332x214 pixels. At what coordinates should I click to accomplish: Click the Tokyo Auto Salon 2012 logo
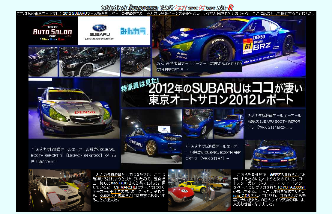52,31
